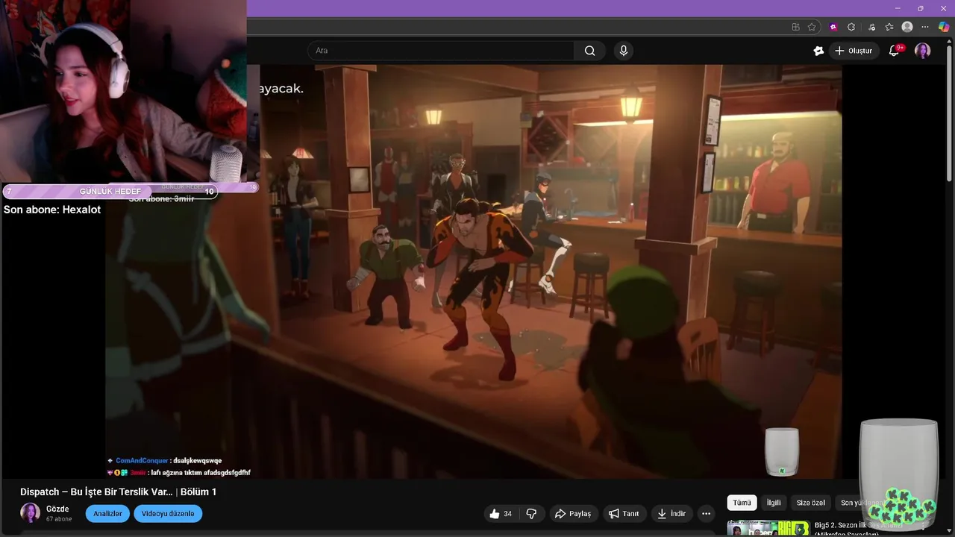Click the split screen icon in address bar
Screen dimensions: 955x537
pos(795,27)
